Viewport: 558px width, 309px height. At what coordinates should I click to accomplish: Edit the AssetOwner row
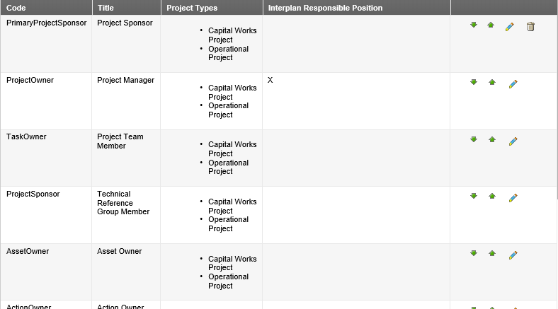513,255
